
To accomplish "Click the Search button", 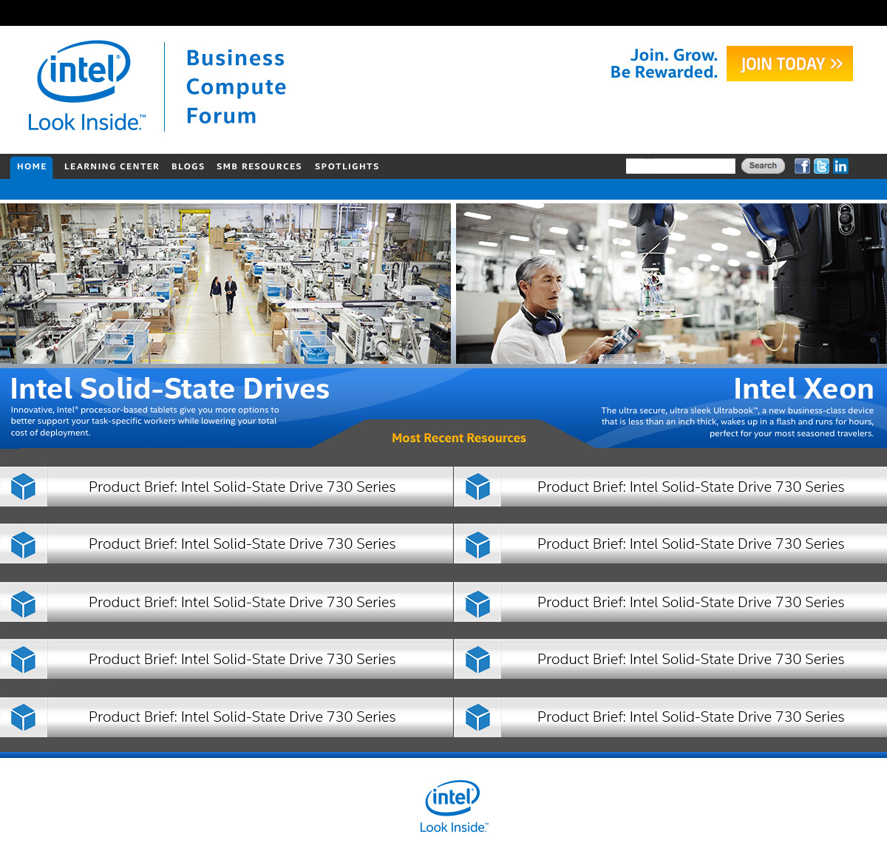I will click(763, 166).
